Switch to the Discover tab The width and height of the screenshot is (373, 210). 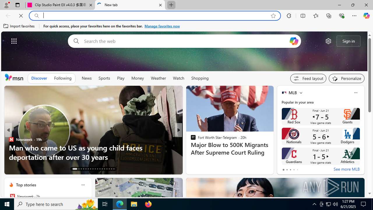(39, 78)
